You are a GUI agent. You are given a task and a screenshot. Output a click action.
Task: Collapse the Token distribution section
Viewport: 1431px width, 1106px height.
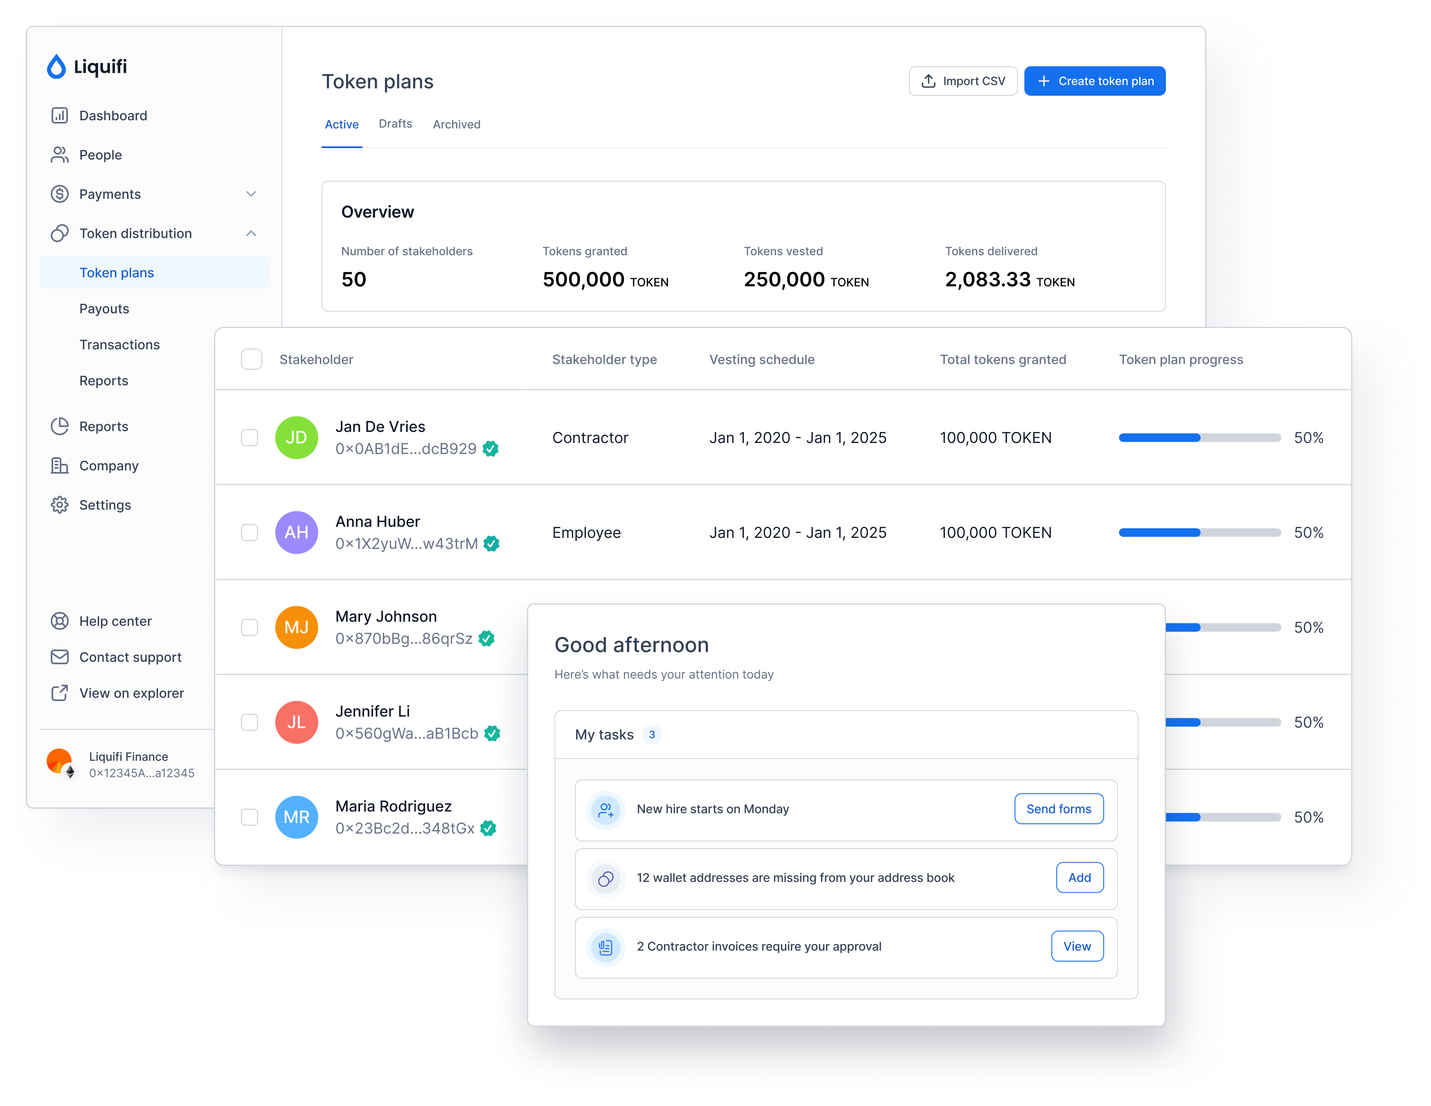pyautogui.click(x=252, y=233)
